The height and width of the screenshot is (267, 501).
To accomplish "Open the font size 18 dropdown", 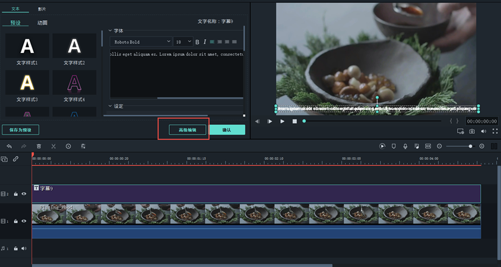I will point(183,42).
